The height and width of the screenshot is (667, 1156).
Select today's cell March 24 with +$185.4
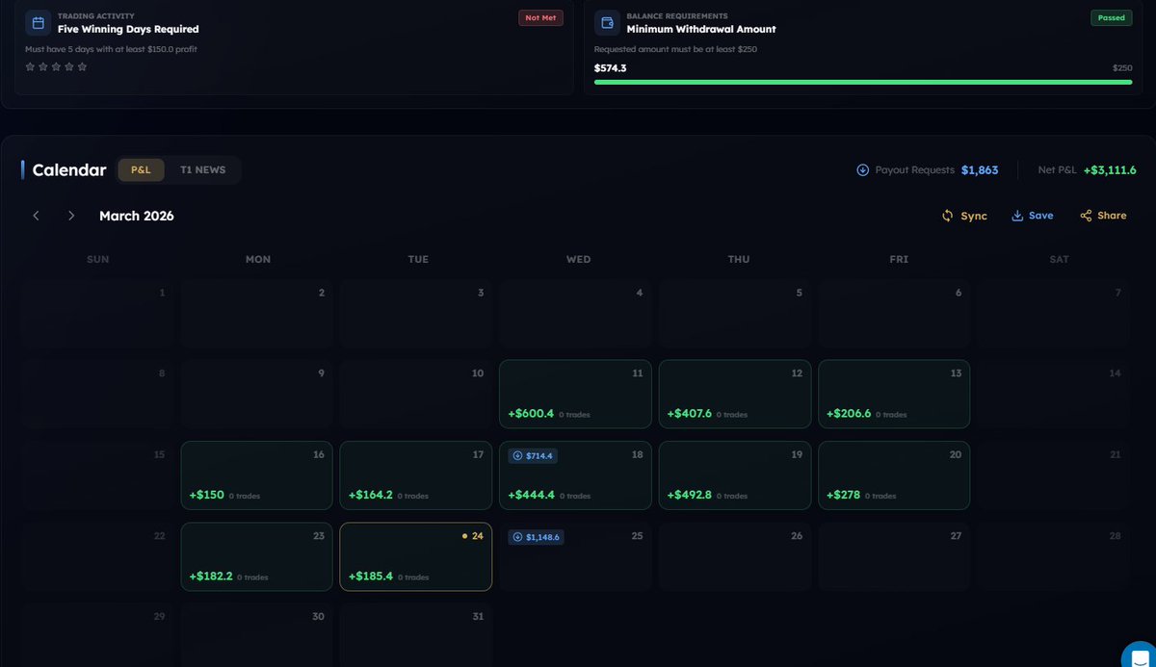[x=416, y=557]
